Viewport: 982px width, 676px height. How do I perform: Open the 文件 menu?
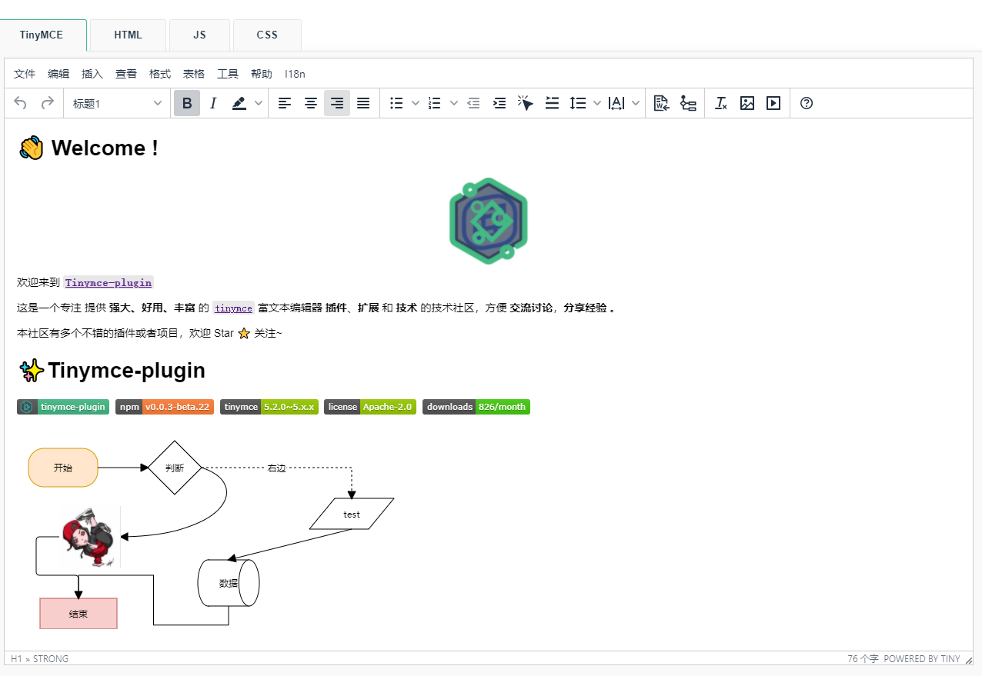[25, 74]
